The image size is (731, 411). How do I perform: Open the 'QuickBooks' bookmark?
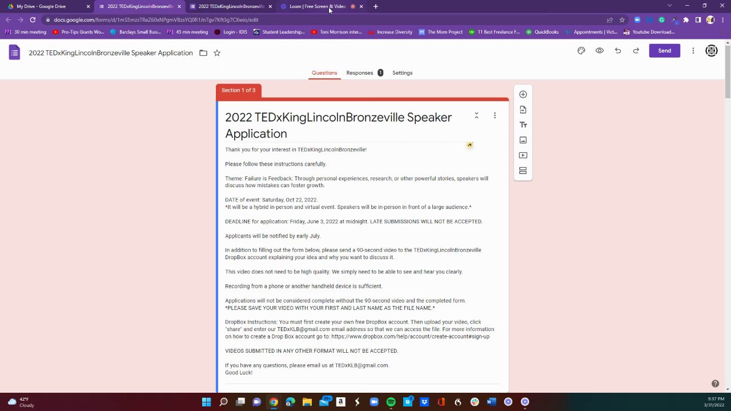[543, 32]
